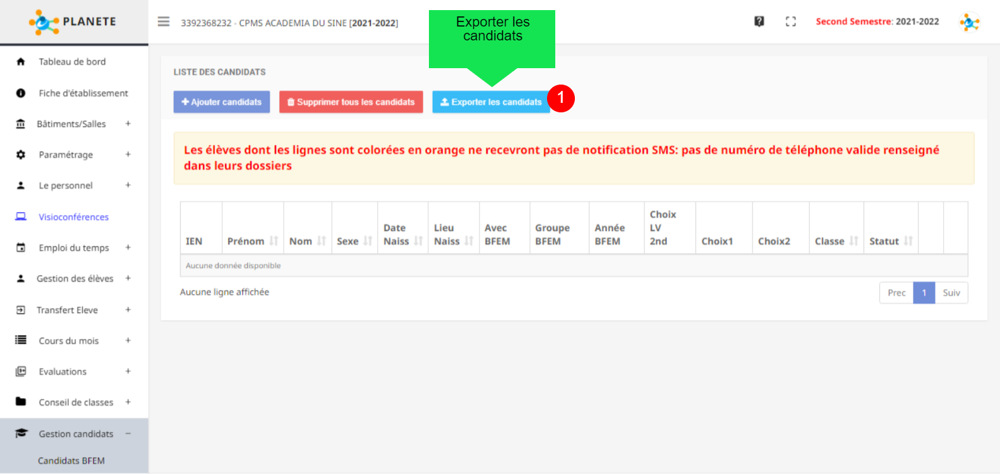Click the Paramétrage gear icon
The height and width of the screenshot is (474, 1000).
[x=21, y=155]
